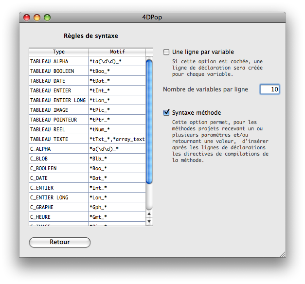Image resolution: width=305 pixels, height=284 pixels.
Task: Click the Type column header
Action: pyautogui.click(x=58, y=52)
